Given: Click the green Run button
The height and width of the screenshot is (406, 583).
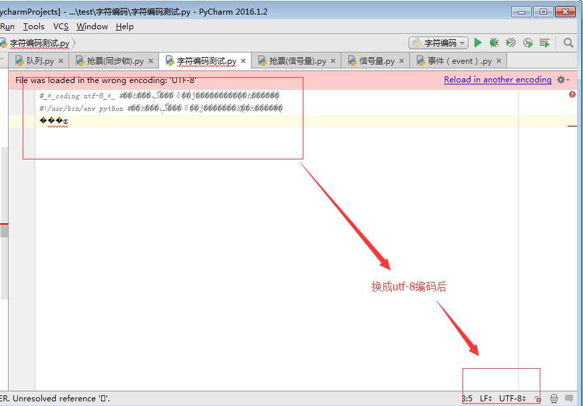Looking at the screenshot, I should tap(478, 43).
